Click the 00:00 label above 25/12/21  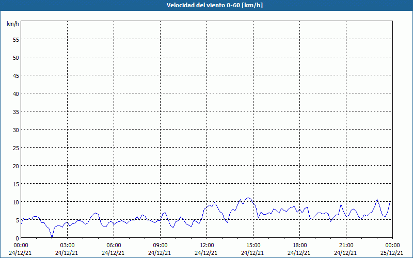click(392, 246)
